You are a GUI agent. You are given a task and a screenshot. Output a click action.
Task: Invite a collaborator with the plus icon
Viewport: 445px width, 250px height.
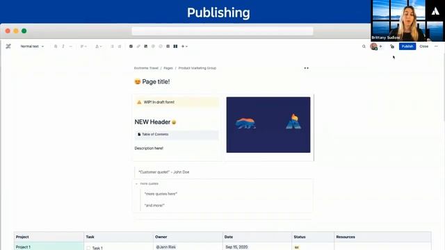click(380, 47)
